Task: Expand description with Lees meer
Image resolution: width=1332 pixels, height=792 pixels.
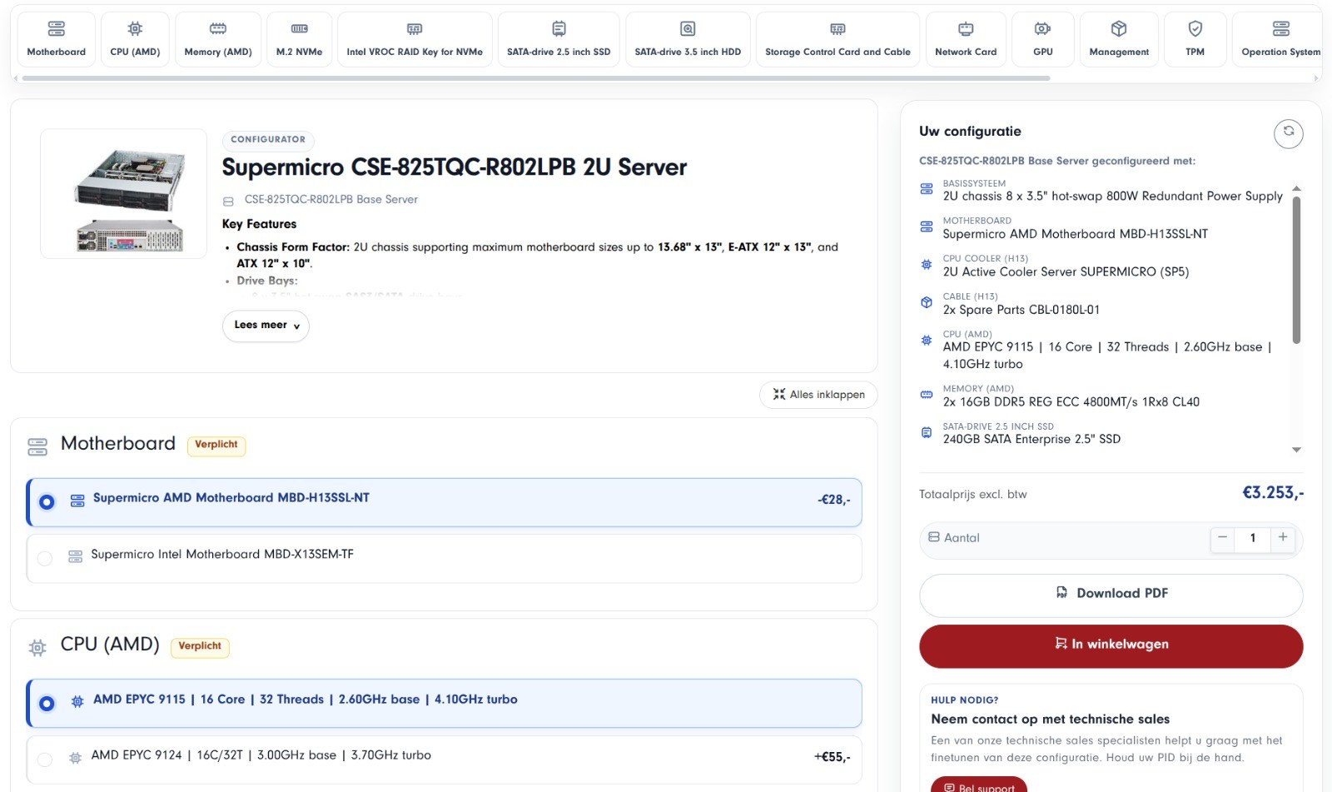Action: [x=266, y=326]
